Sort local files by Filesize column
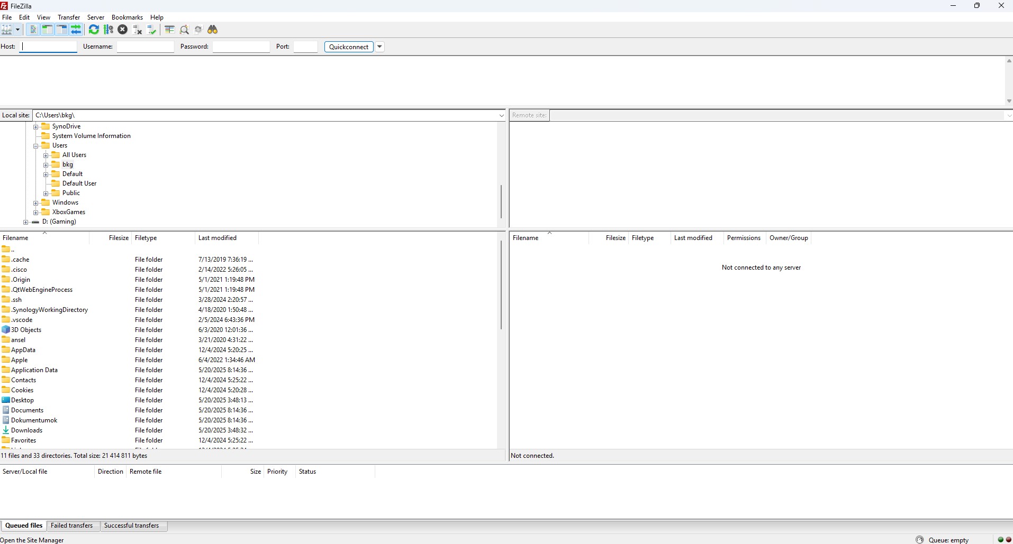The image size is (1013, 544). click(110, 238)
